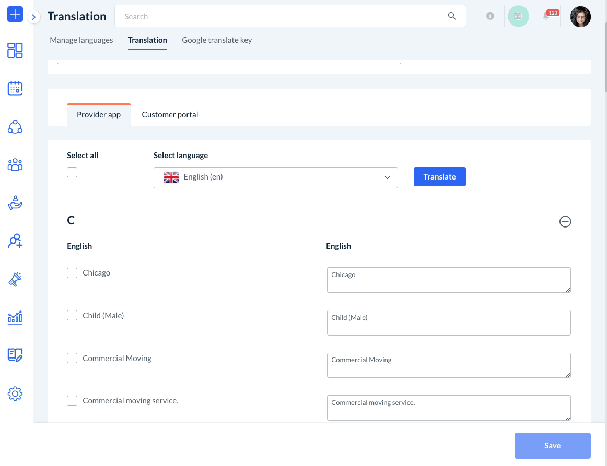The image size is (607, 466).
Task: Open the settings gear icon
Action: click(15, 393)
